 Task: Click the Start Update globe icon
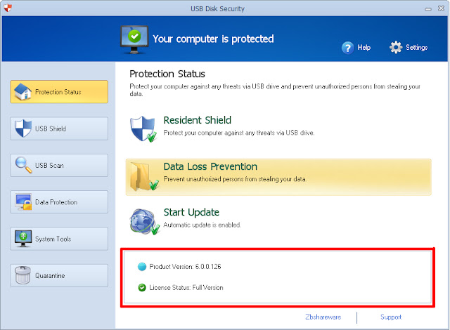coord(144,222)
